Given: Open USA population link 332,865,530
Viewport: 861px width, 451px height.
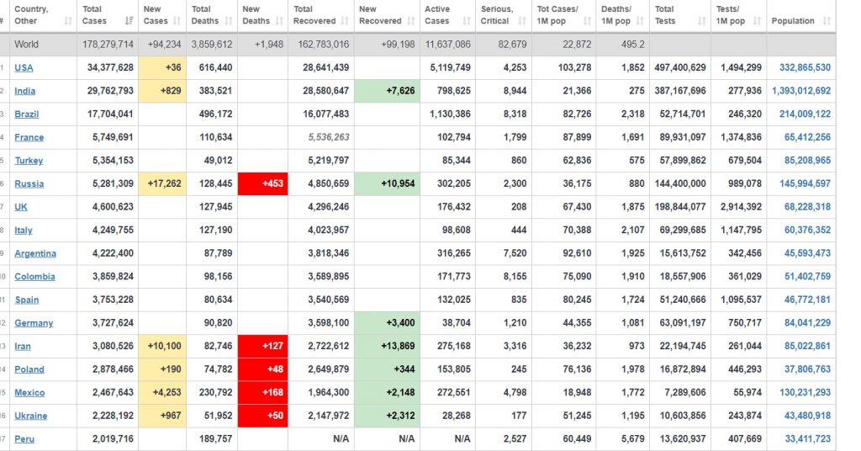Looking at the screenshot, I should click(805, 67).
